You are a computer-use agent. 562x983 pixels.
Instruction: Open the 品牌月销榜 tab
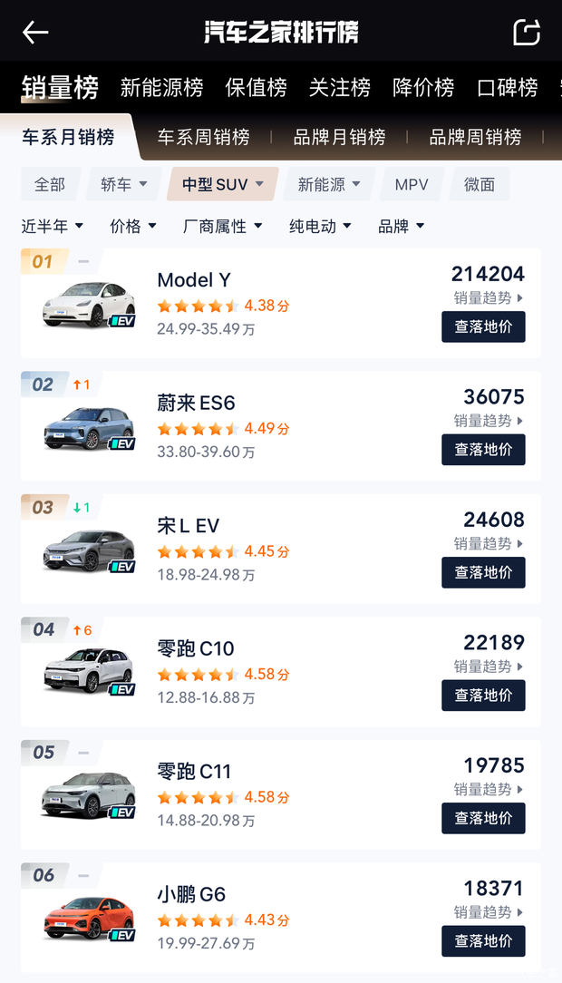341,136
